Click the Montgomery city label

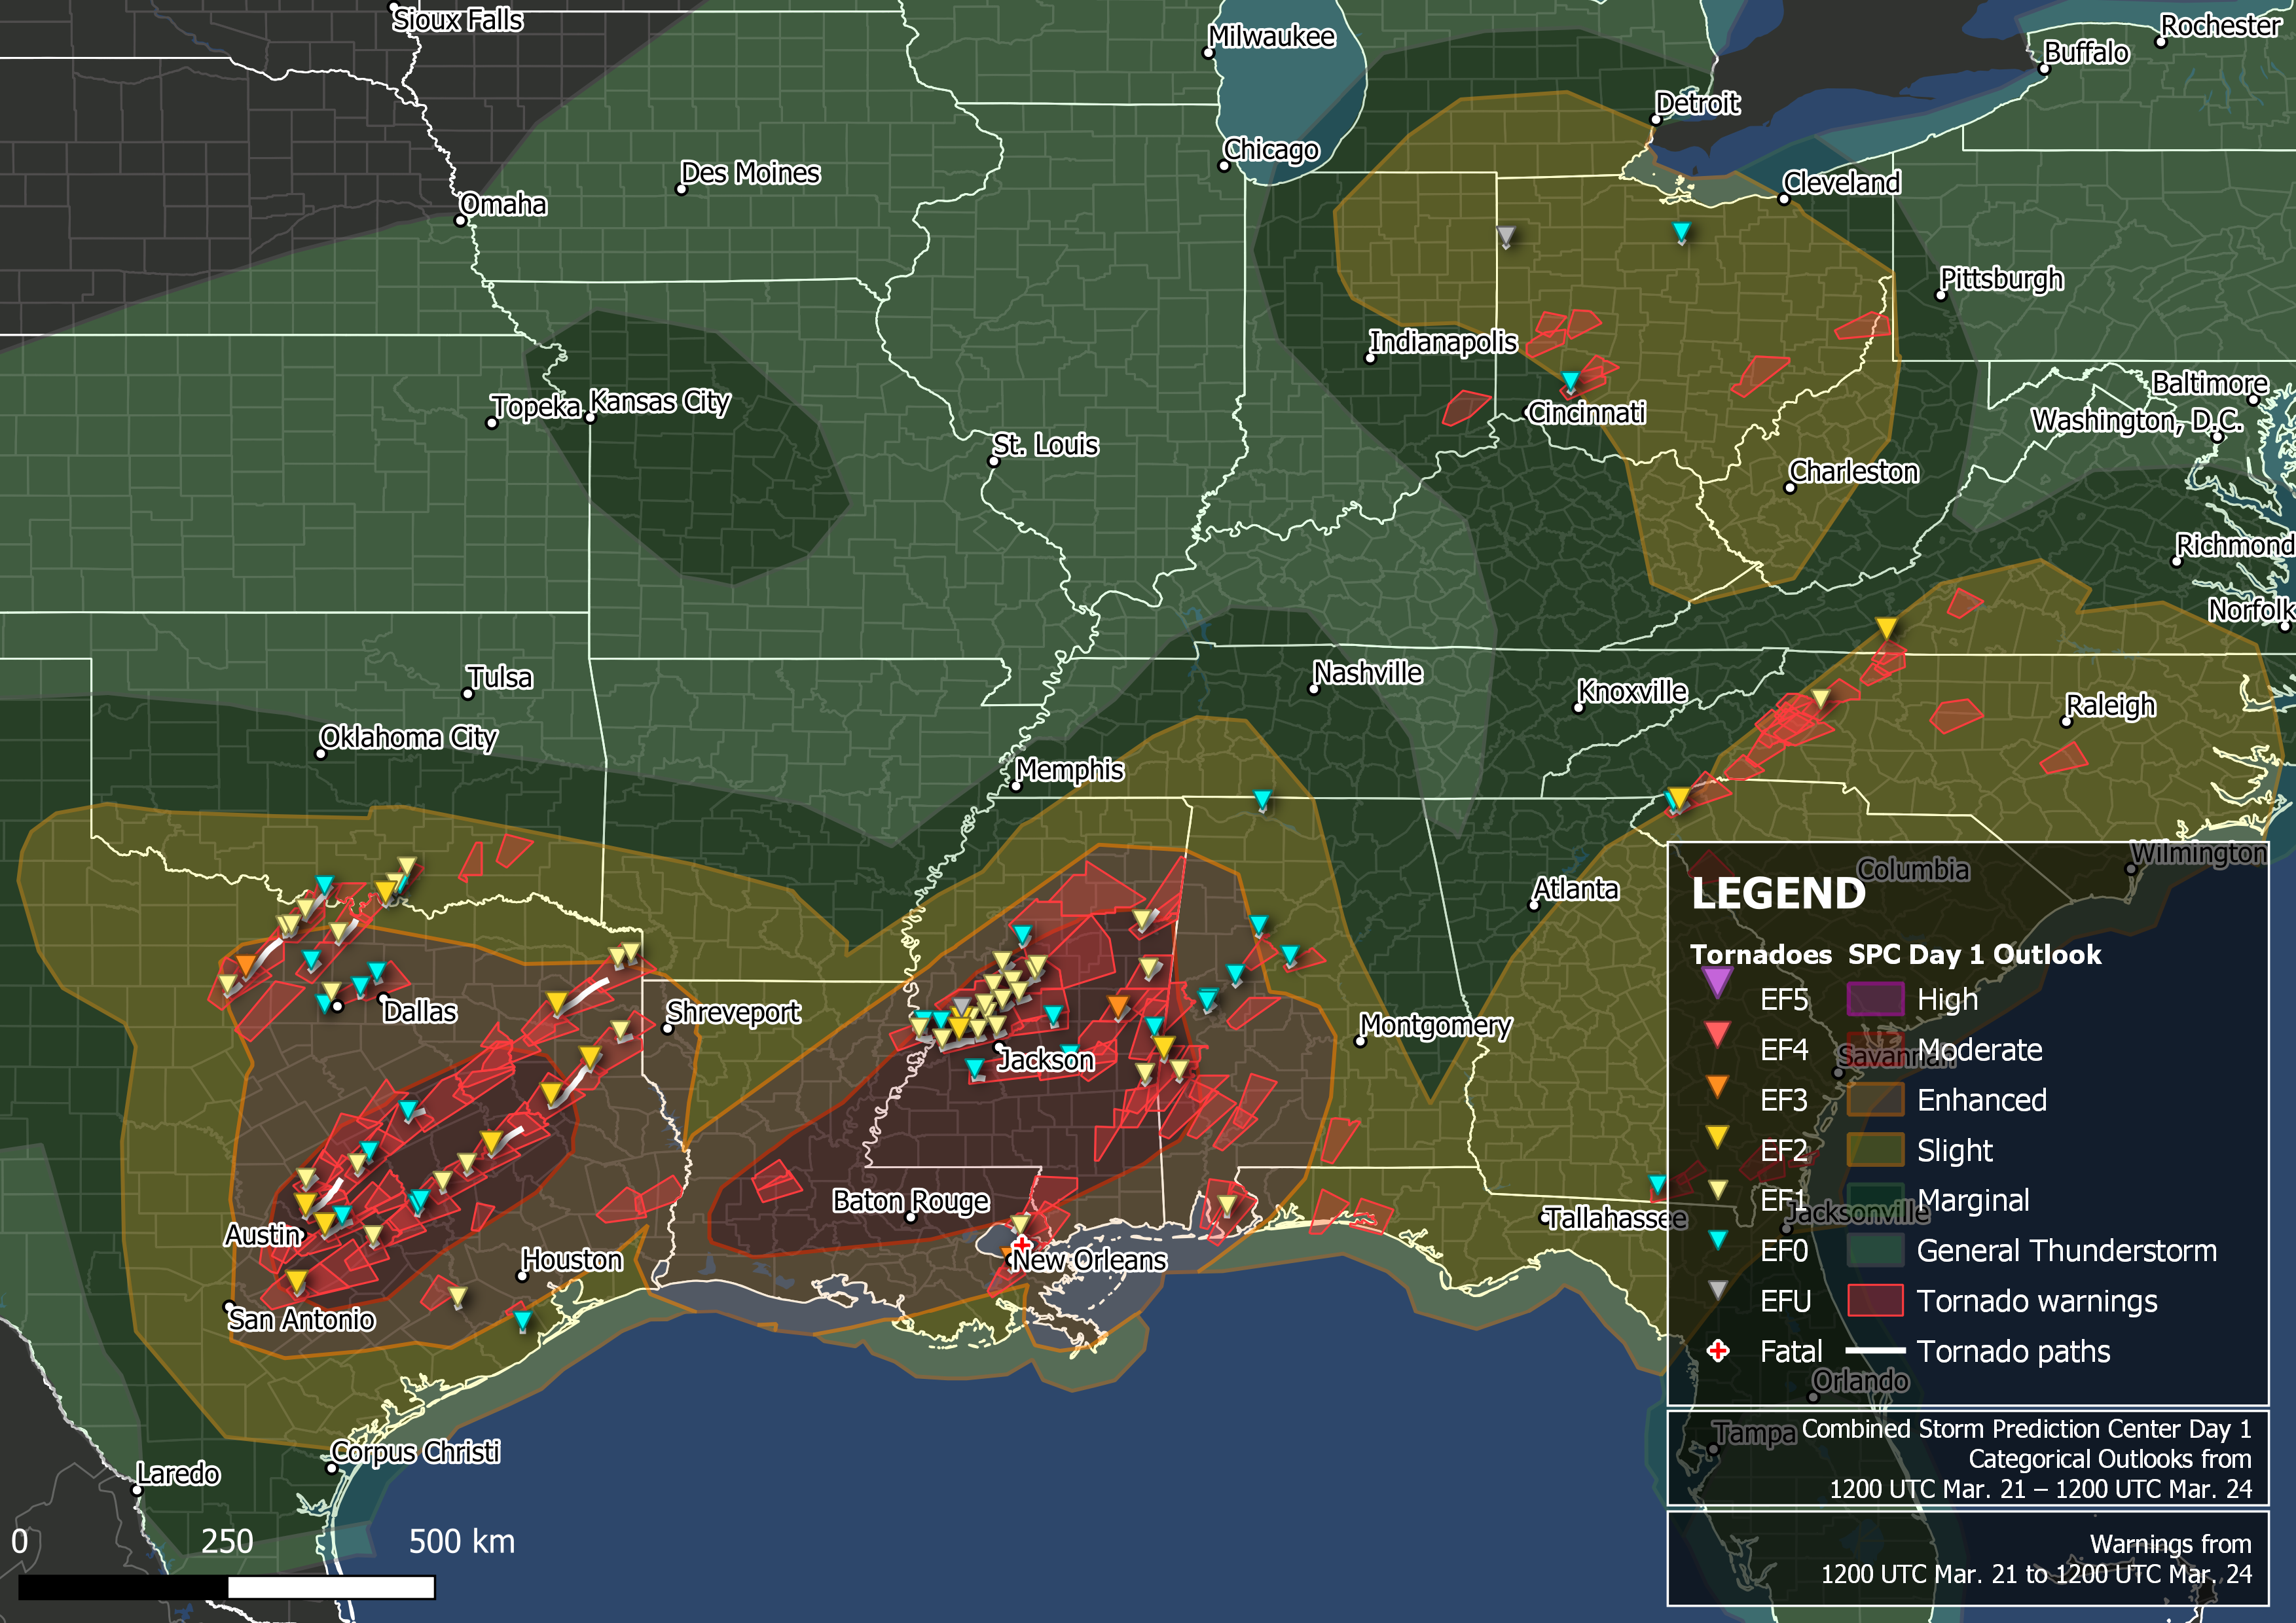coord(1435,1026)
